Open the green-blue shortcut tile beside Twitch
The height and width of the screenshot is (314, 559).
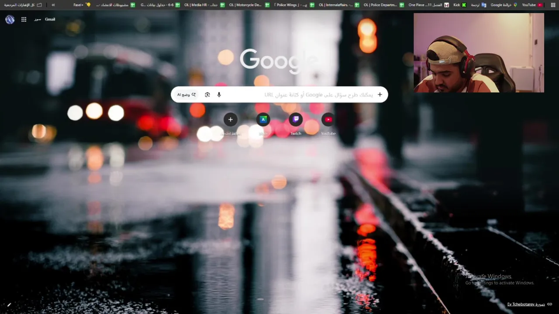coord(263,119)
